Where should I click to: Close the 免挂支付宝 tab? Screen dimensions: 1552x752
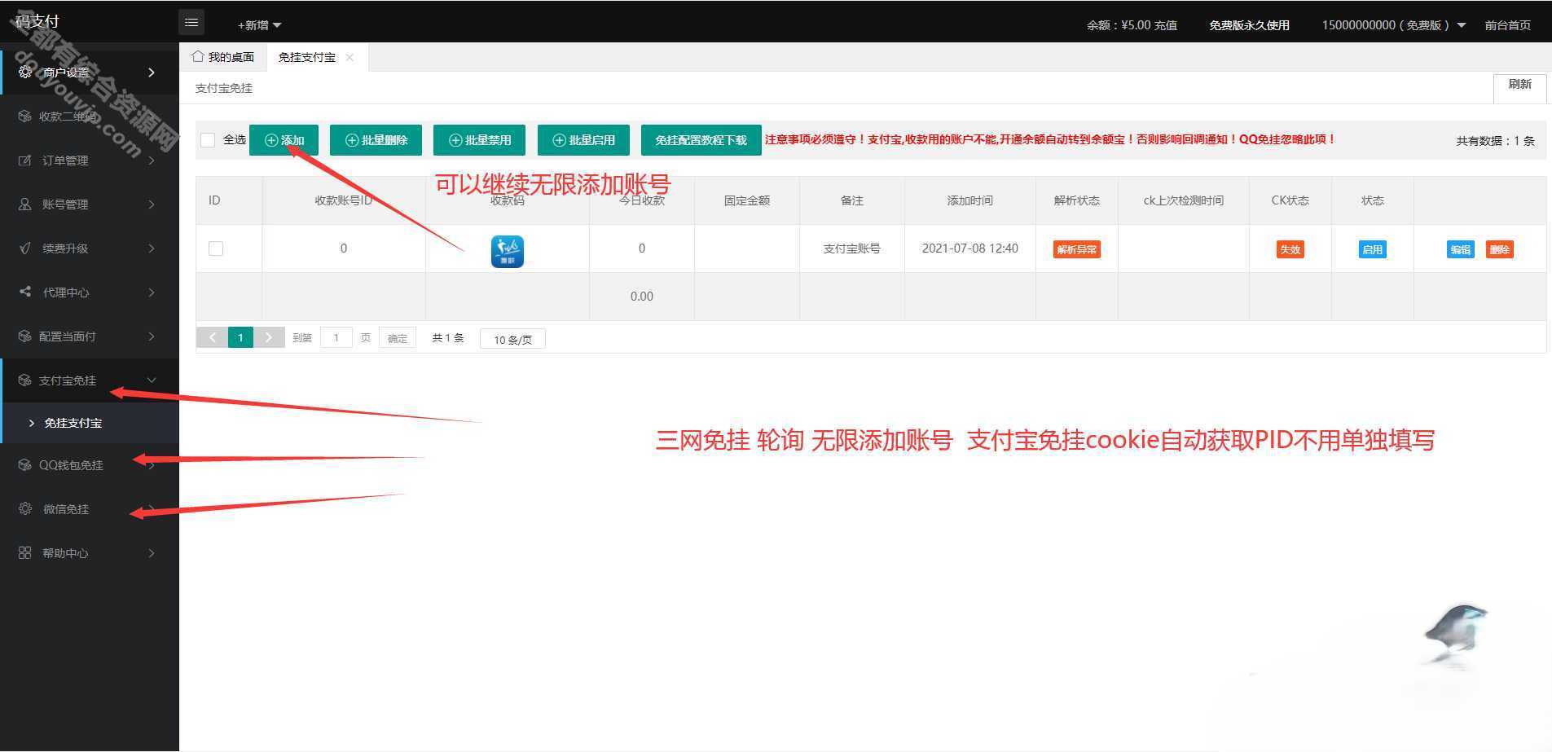(350, 57)
